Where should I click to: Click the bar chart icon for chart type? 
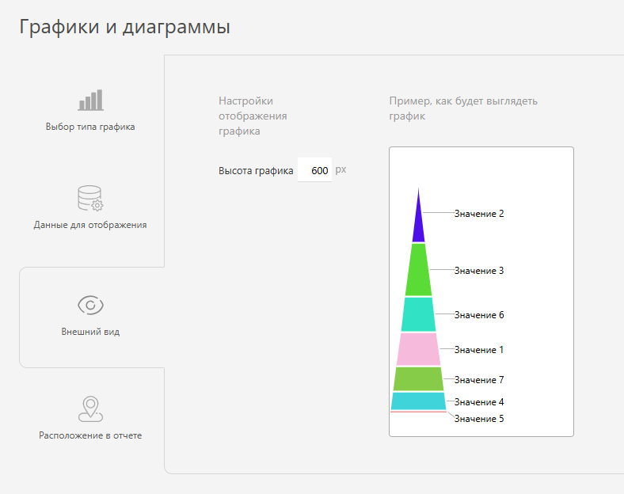click(x=91, y=100)
